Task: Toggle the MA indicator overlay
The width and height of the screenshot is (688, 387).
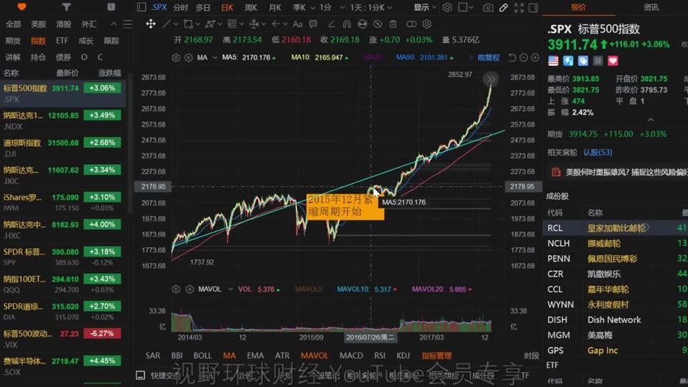Action: coord(229,355)
